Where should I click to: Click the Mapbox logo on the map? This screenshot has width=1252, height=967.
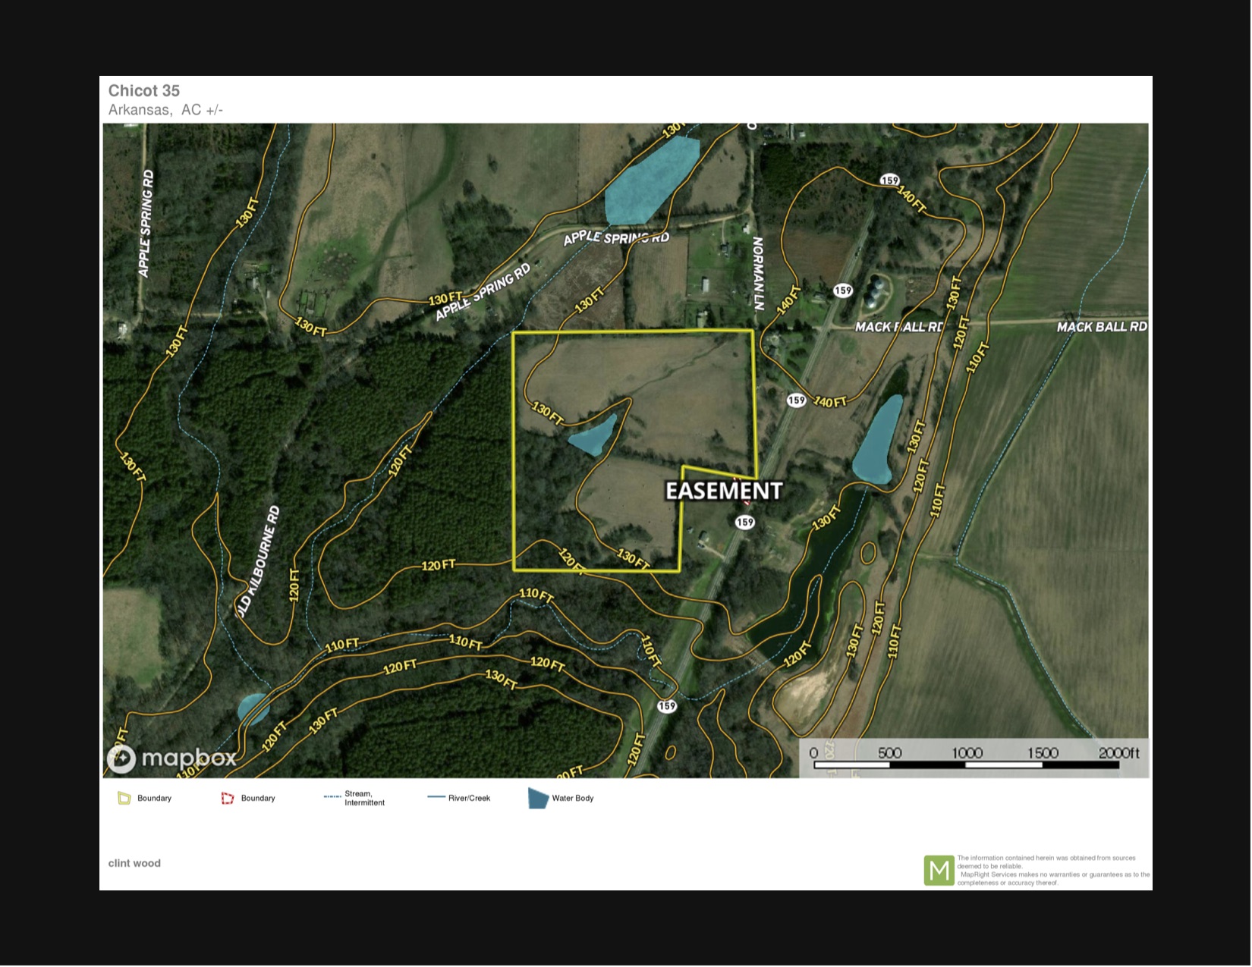[x=171, y=758]
